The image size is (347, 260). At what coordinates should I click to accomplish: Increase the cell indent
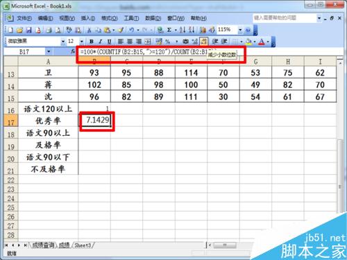click(x=224, y=42)
